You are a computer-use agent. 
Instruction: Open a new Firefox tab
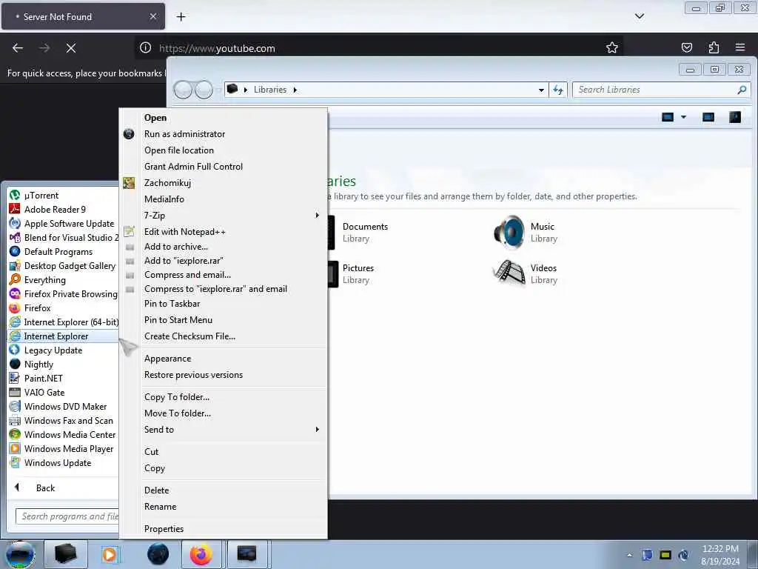(181, 16)
